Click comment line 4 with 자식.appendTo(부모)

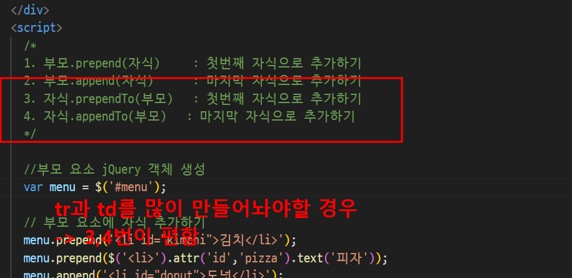(189, 117)
